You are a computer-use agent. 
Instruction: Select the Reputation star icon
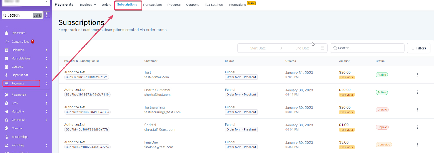(7, 120)
